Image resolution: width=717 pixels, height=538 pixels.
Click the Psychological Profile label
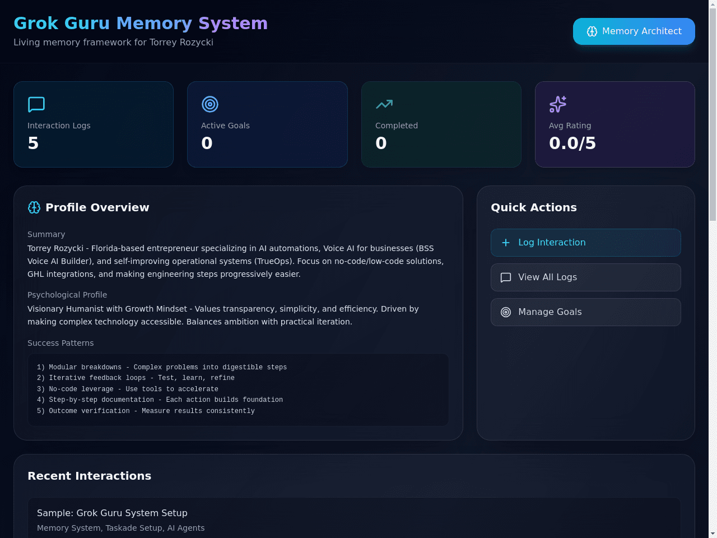67,295
